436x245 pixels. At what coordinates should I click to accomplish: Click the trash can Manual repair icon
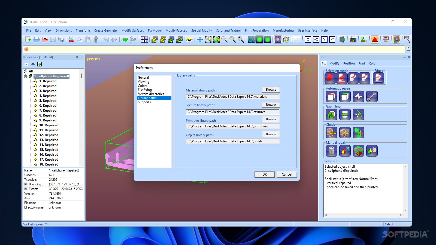click(x=332, y=151)
